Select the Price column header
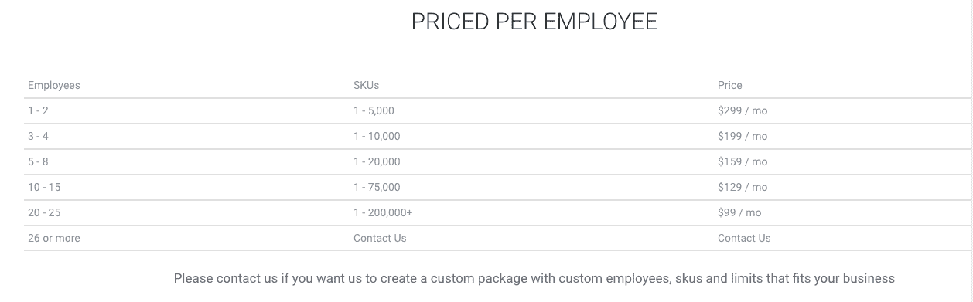This screenshot has height=302, width=973. click(x=729, y=85)
